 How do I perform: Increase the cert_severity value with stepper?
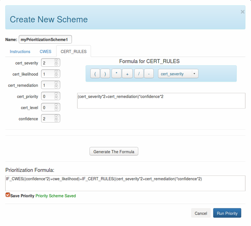click(x=56, y=61)
